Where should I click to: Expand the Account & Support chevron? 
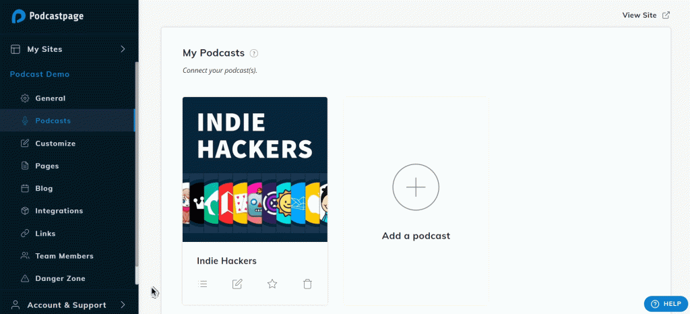tap(123, 305)
